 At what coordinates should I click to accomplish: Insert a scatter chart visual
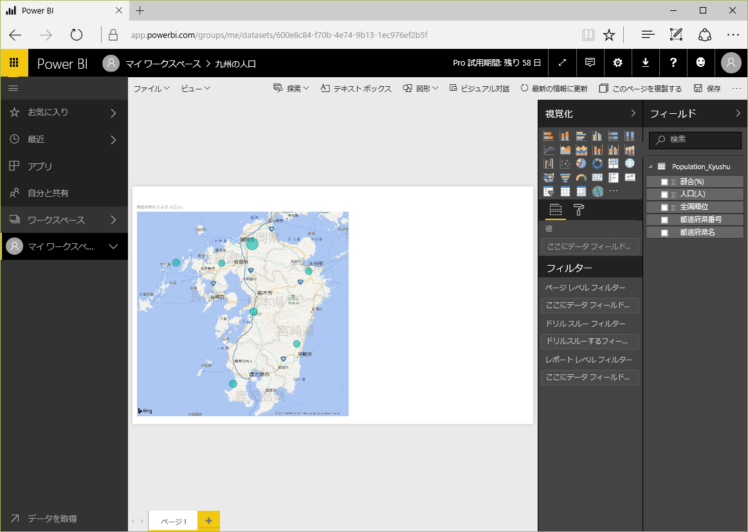(565, 163)
